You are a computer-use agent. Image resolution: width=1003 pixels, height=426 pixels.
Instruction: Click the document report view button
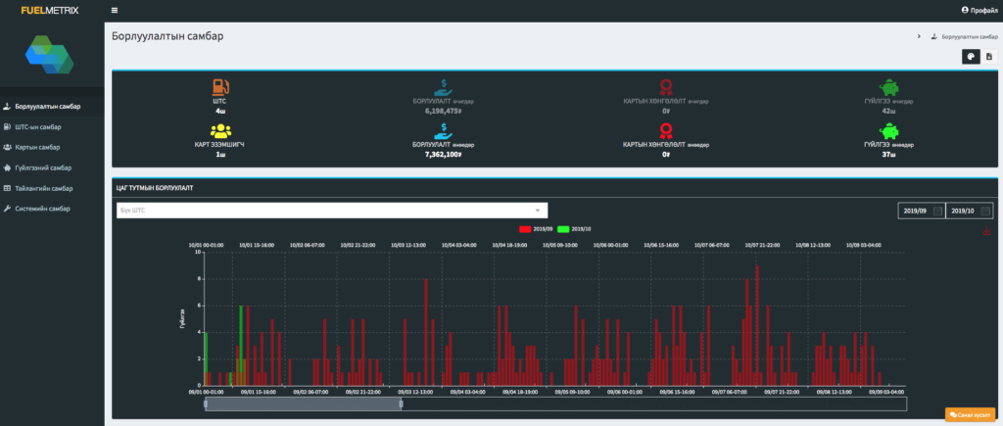989,56
